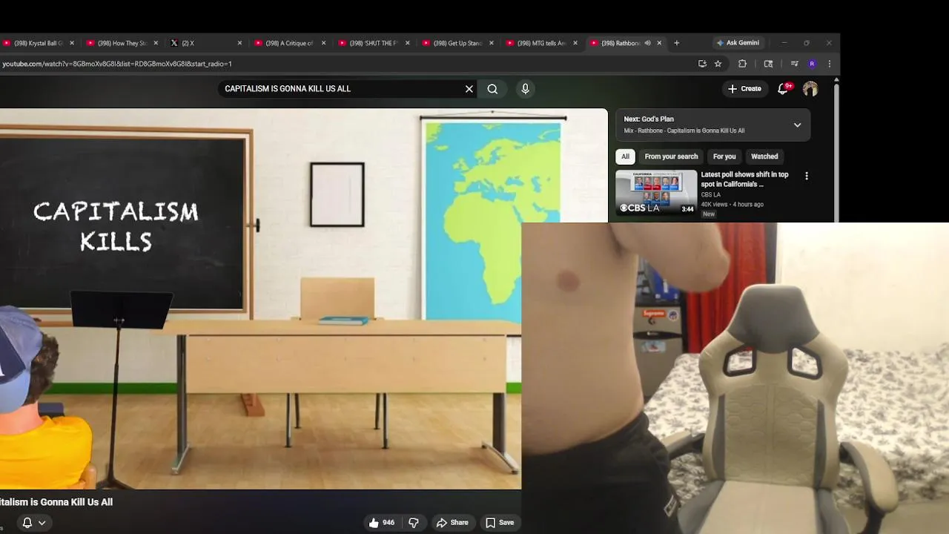Screen dimensions: 949x534
Task: Close the MTG tells An tab
Action: point(575,43)
